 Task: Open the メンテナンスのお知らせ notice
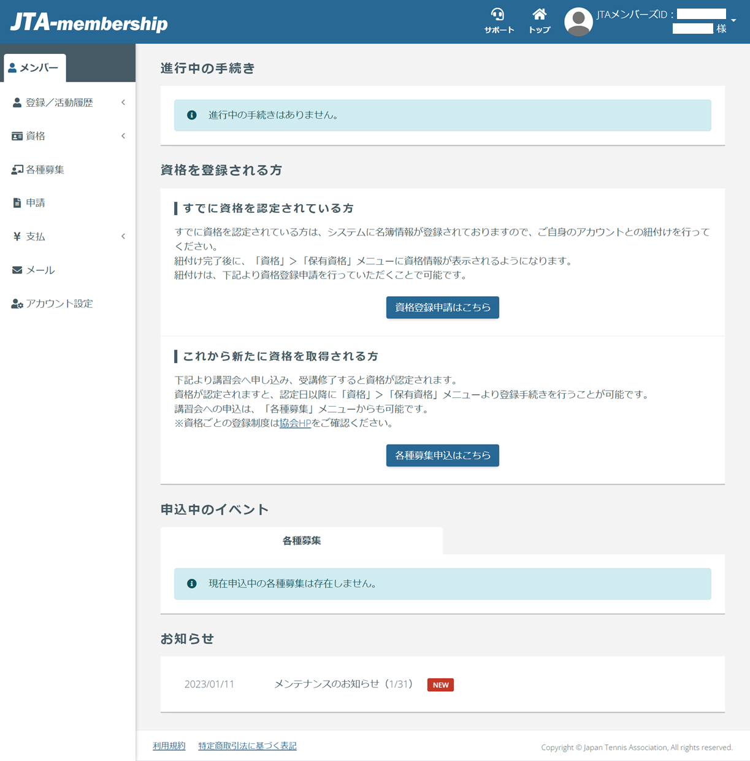point(343,684)
